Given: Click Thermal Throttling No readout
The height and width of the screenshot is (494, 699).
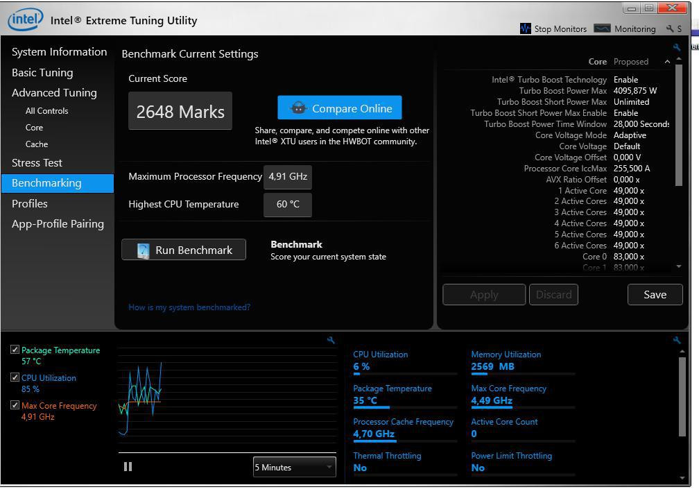Looking at the screenshot, I should (x=360, y=468).
